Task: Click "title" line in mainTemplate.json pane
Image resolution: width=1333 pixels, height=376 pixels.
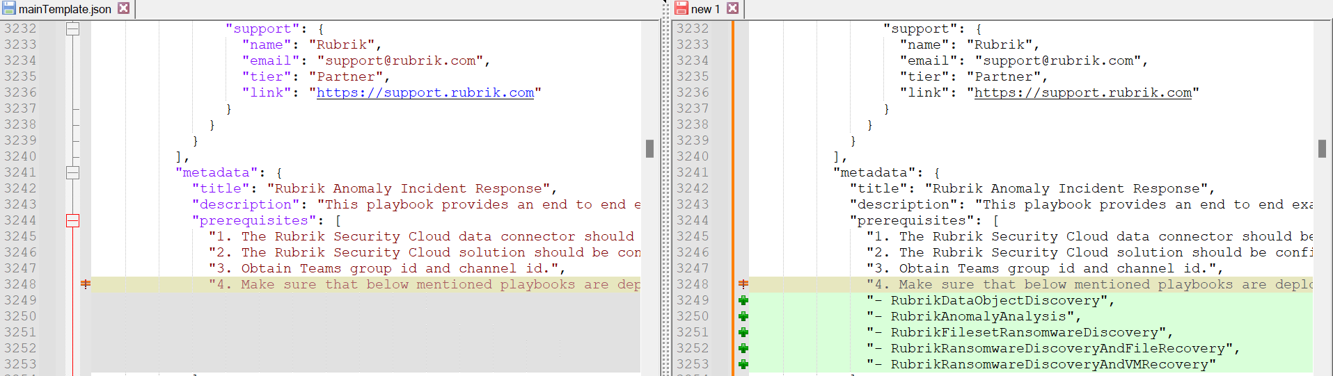Action: tap(374, 188)
